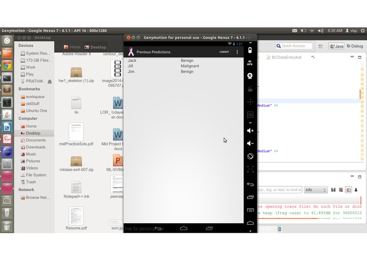Open LibreOffice Writer from the launcher

tap(7, 127)
